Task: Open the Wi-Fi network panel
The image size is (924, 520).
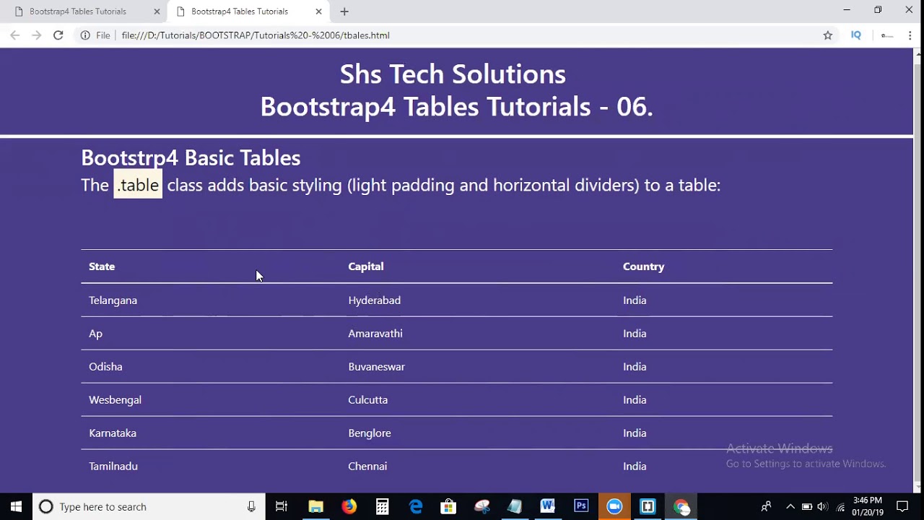Action: (x=840, y=506)
